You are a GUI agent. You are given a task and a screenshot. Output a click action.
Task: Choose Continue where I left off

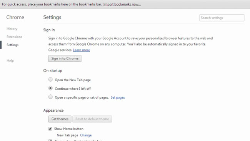pyautogui.click(x=50, y=88)
